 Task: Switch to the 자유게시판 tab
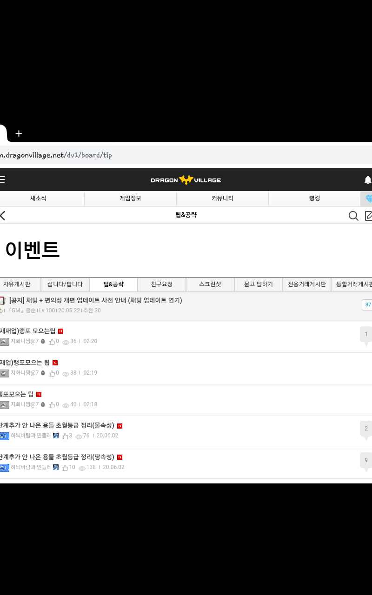[17, 284]
